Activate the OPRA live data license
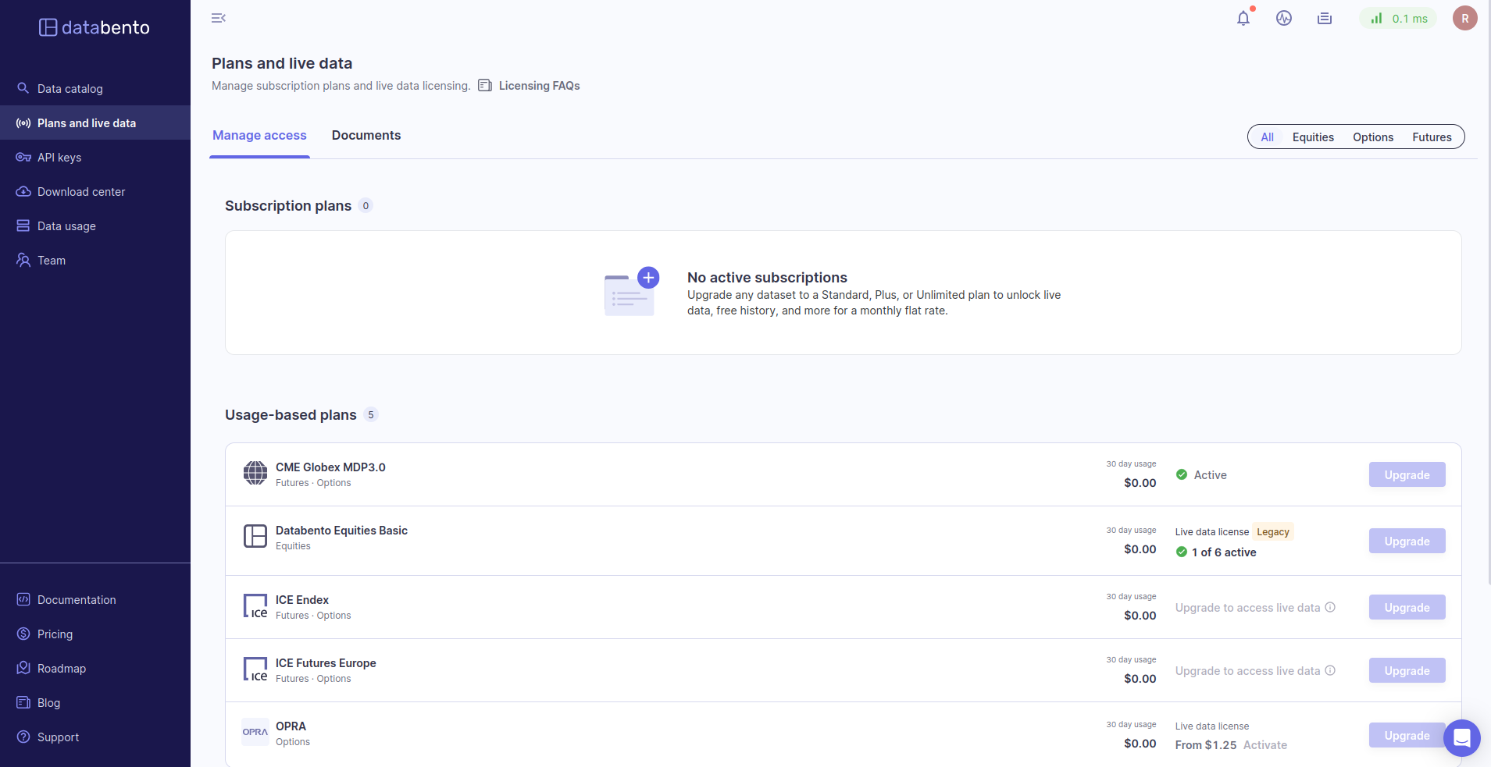This screenshot has height=767, width=1491. 1264,745
